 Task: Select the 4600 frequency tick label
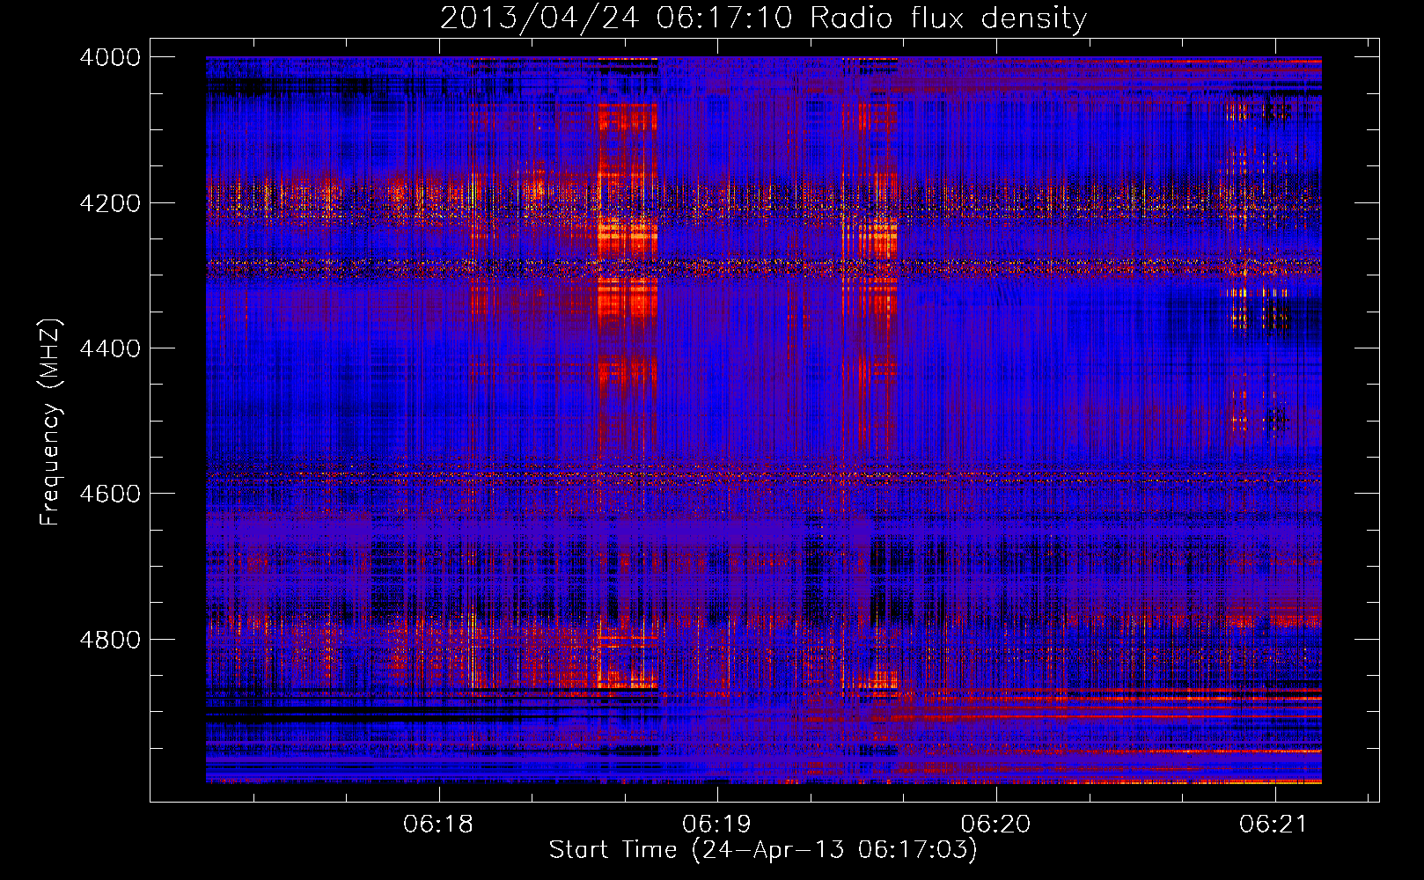(110, 494)
